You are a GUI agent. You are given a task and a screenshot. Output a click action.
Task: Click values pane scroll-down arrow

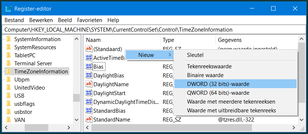301,120
